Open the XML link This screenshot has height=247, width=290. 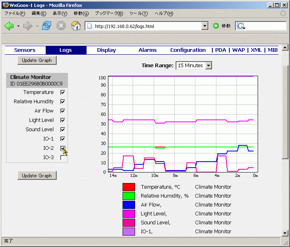[x=256, y=50]
